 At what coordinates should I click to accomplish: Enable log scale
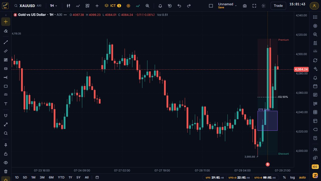292,177
